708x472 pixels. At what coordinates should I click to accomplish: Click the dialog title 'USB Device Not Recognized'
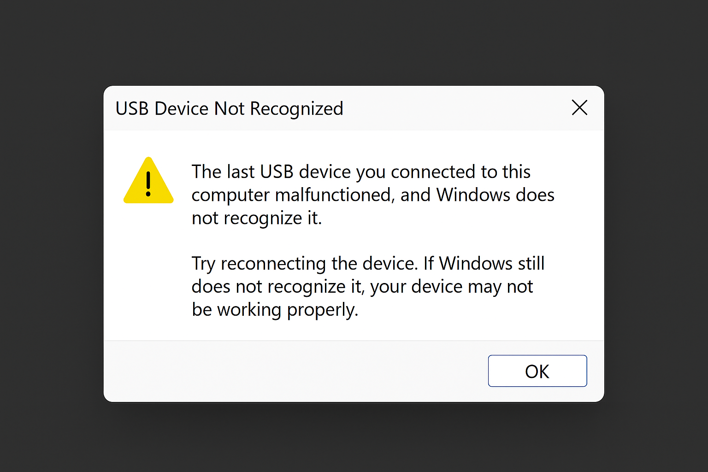tap(229, 109)
